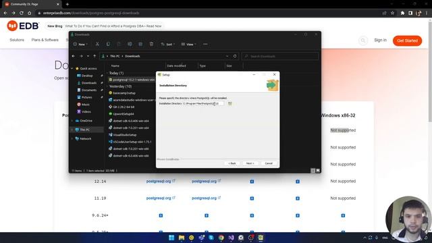The width and height of the screenshot is (432, 243).
Task: Open recent locations chevron in Explorer
Action: [x=88, y=56]
